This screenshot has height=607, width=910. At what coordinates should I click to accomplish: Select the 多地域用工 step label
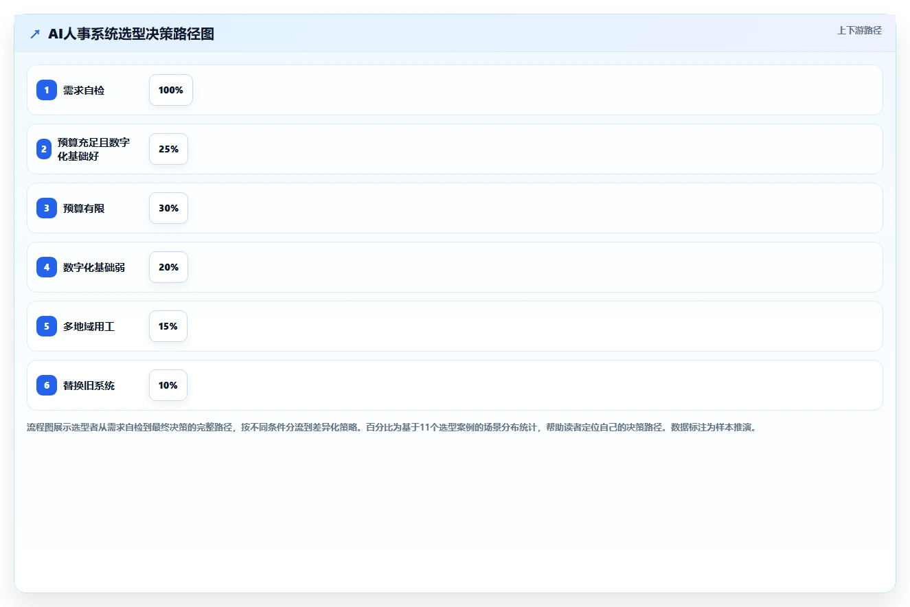(89, 326)
